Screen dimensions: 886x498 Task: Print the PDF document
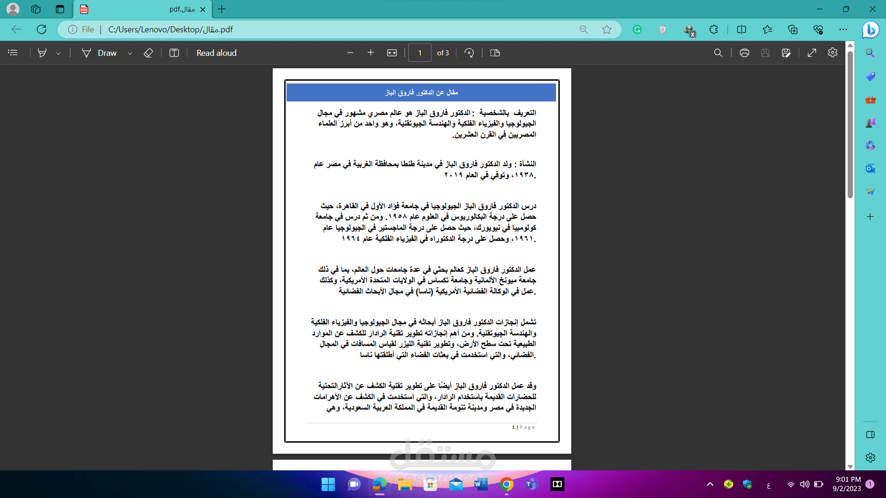coord(744,53)
